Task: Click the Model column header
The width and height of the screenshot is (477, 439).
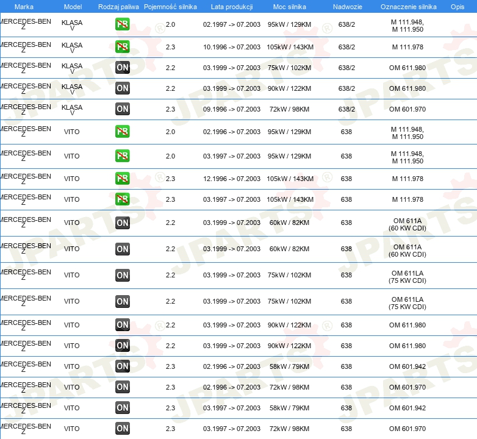Action: pyautogui.click(x=73, y=7)
